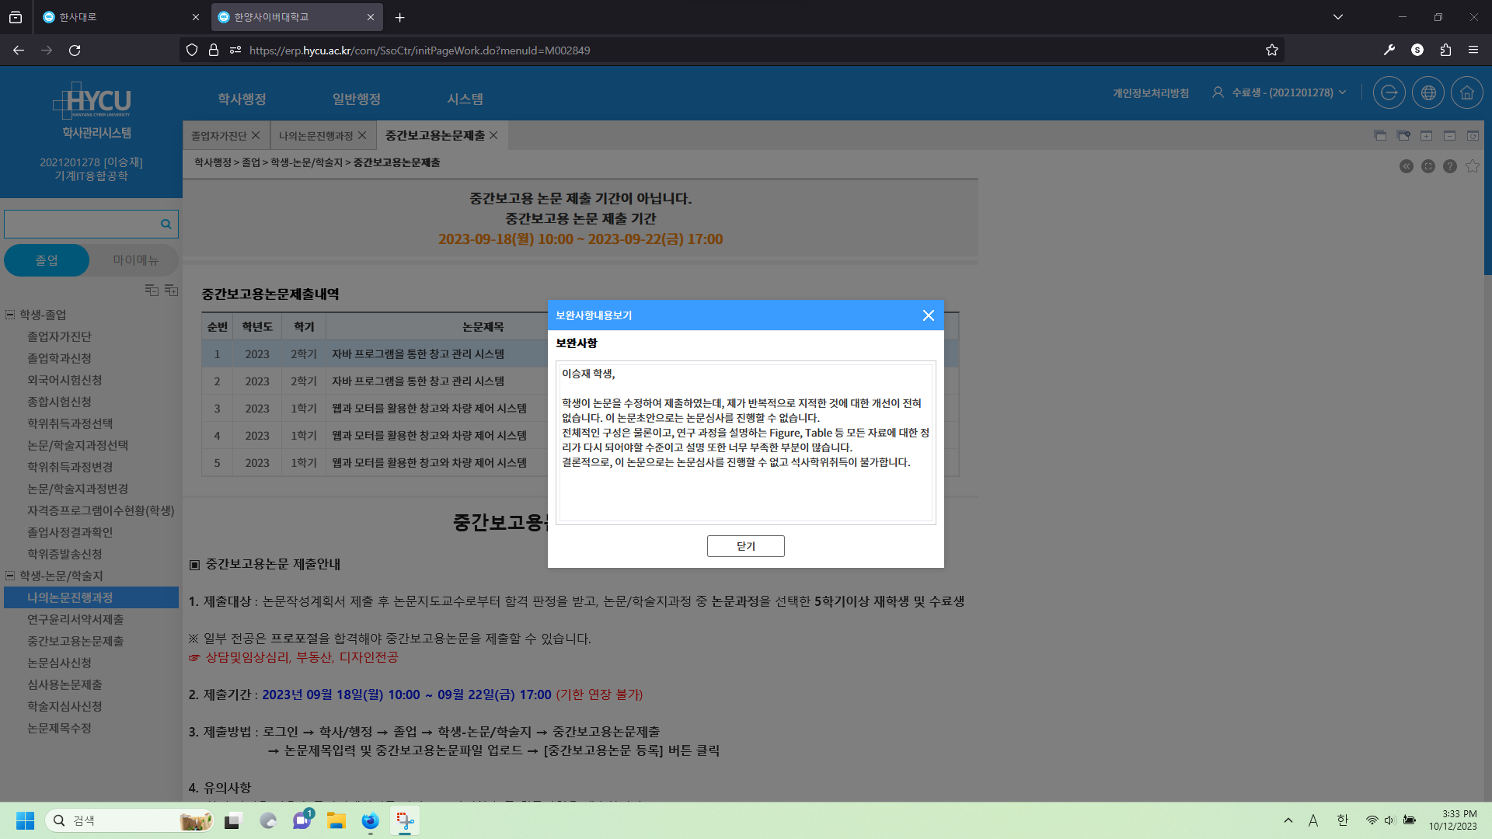
Task: Collapse the 학생-논문/학술지 tree group
Action: pyautogui.click(x=10, y=576)
